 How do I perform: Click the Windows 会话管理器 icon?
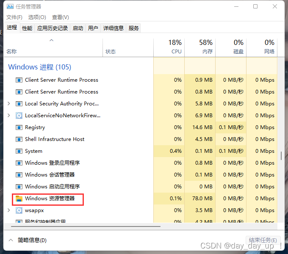tap(19, 175)
